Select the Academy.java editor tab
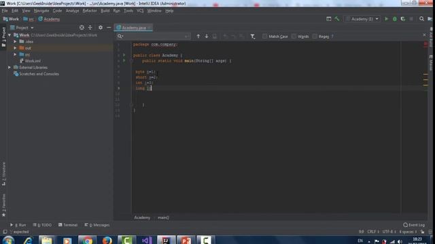 pyautogui.click(x=134, y=28)
